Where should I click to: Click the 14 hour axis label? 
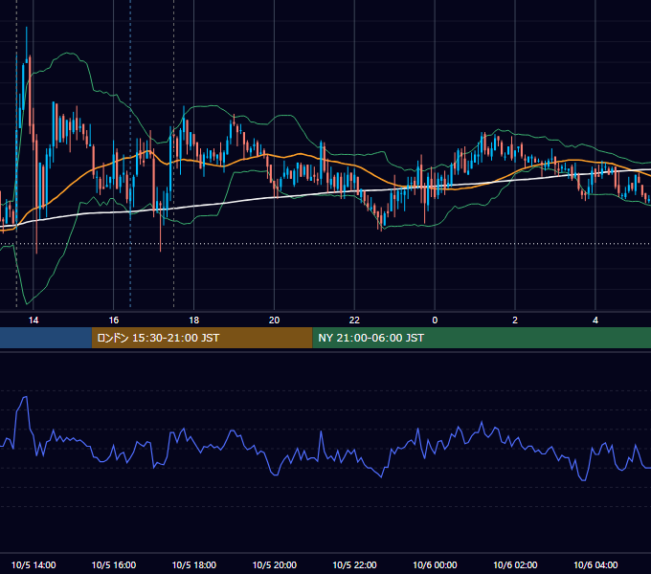click(x=34, y=320)
